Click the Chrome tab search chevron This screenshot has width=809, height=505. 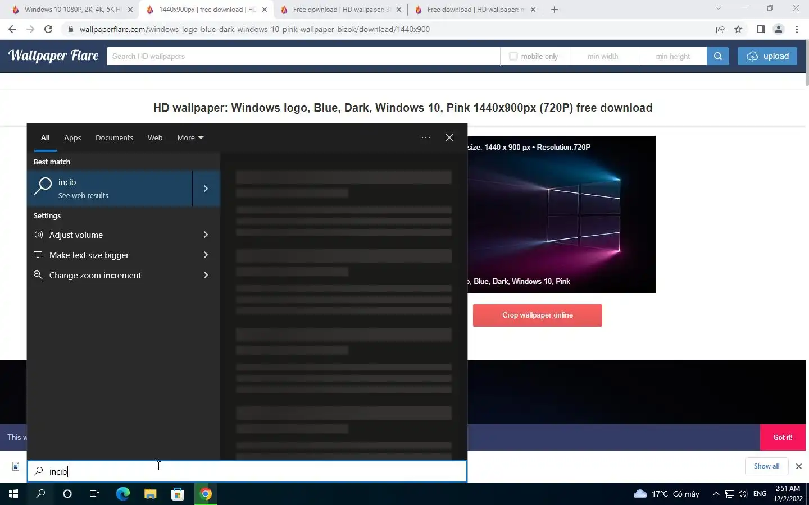(x=718, y=8)
